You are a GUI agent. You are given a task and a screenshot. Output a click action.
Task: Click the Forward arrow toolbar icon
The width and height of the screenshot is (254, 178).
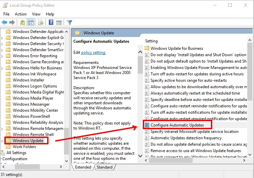coord(12,22)
